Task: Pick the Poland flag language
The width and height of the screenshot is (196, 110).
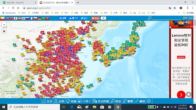Action: click(x=35, y=18)
